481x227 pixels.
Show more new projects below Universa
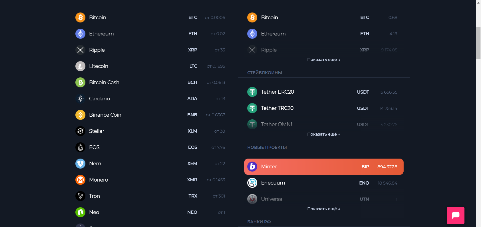[x=323, y=209]
